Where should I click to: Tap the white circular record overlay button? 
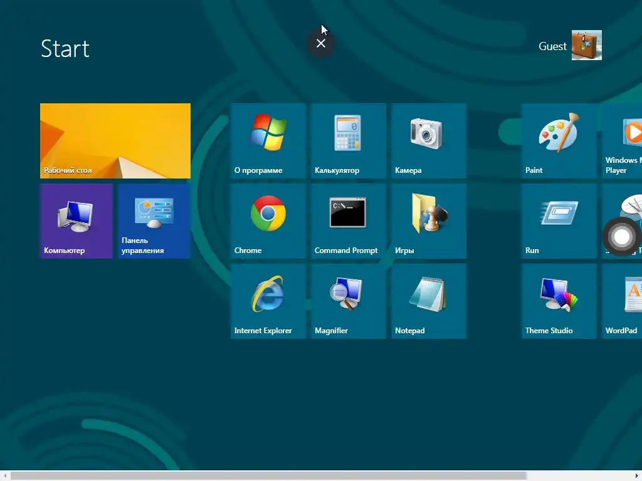point(622,236)
